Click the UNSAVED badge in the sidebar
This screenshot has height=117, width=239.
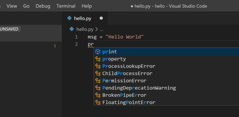[x=9, y=29]
